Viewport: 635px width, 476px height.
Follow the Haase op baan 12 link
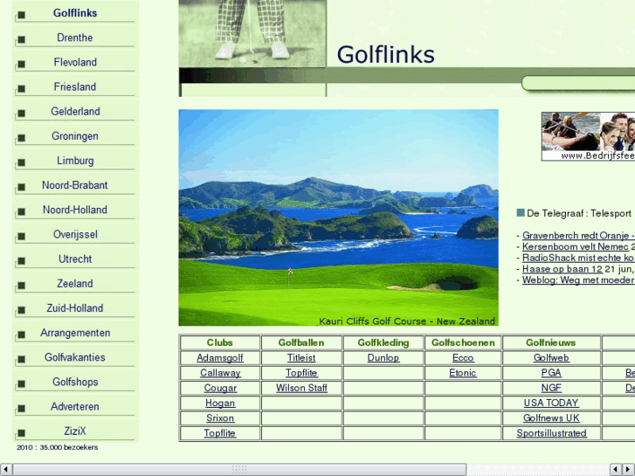click(563, 269)
